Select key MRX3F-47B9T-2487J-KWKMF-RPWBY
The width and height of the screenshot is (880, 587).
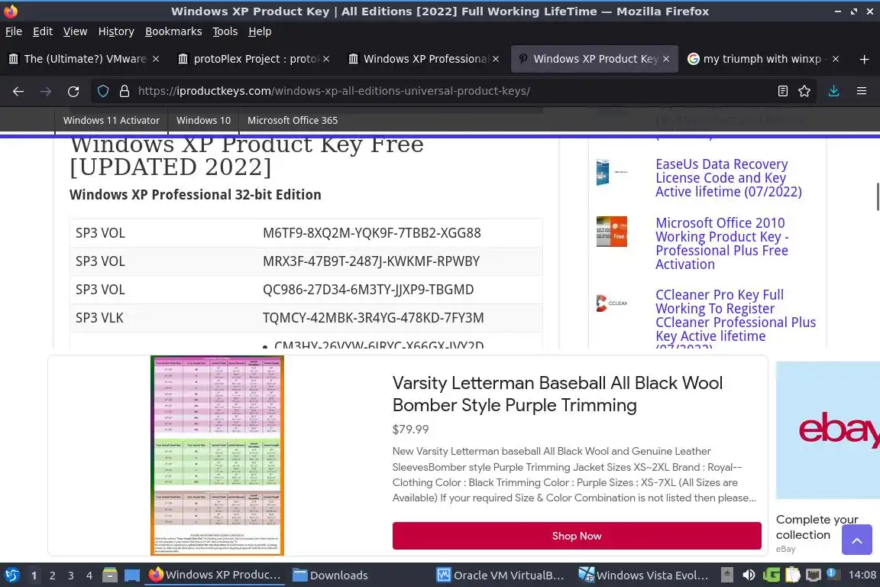tap(371, 261)
